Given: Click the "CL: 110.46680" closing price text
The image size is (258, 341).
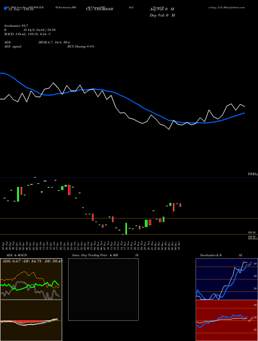Looking at the screenshot, I should tap(100, 9).
